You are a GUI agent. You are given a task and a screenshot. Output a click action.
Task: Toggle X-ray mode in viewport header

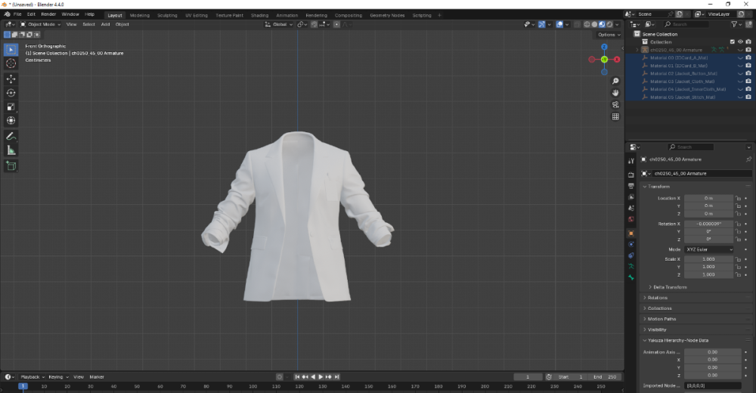577,24
